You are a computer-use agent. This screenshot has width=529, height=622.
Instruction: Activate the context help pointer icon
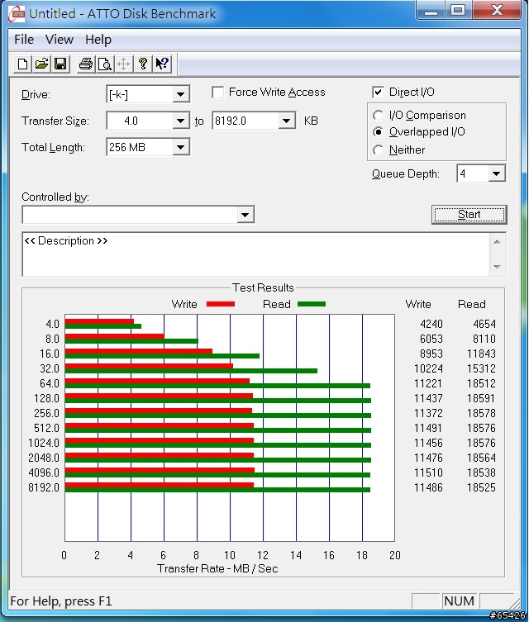162,64
